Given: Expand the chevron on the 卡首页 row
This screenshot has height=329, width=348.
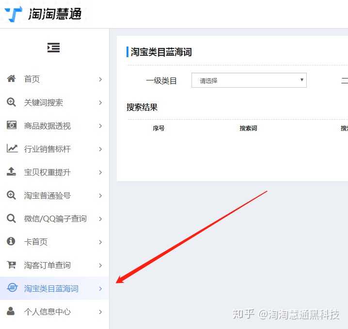Looking at the screenshot, I should 100,242.
